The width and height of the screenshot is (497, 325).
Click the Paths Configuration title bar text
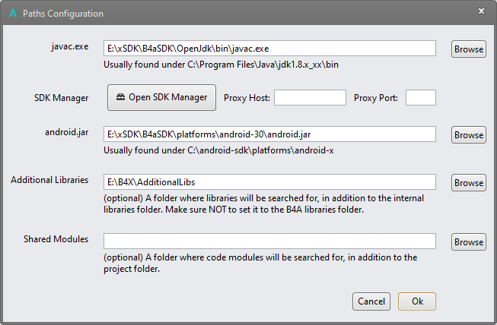pos(63,13)
